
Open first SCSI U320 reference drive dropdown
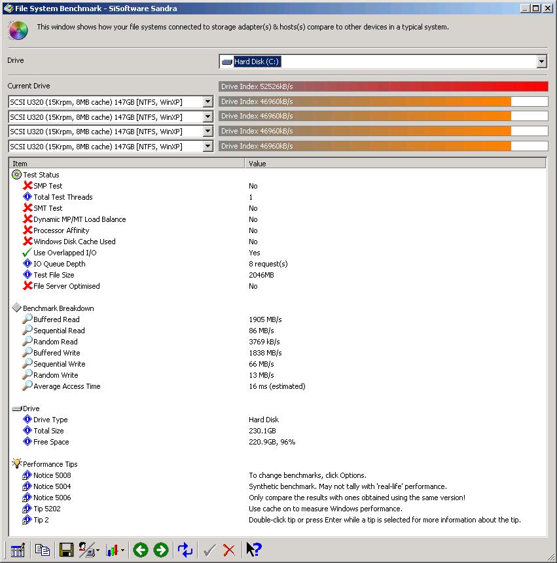207,102
